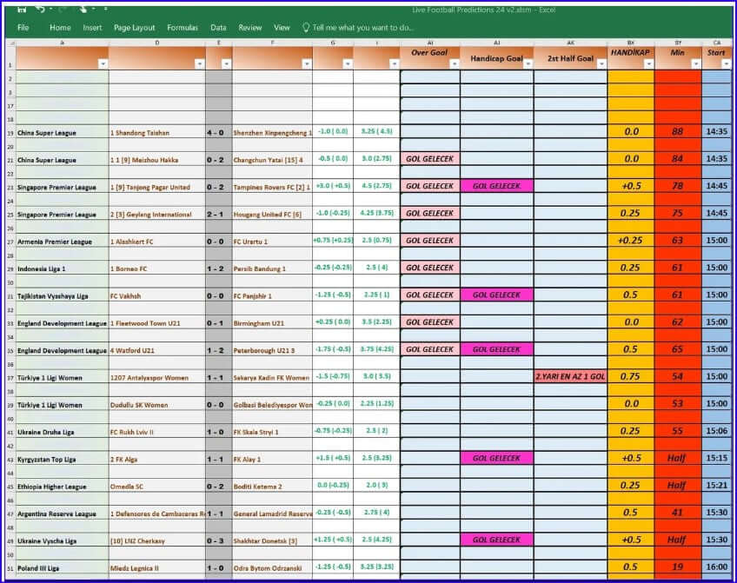737x583 pixels.
Task: Click the Undo icon
Action: (41, 10)
